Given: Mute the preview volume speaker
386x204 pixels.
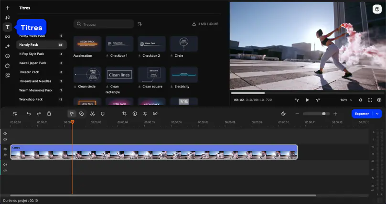Looking at the screenshot, I should (x=360, y=100).
